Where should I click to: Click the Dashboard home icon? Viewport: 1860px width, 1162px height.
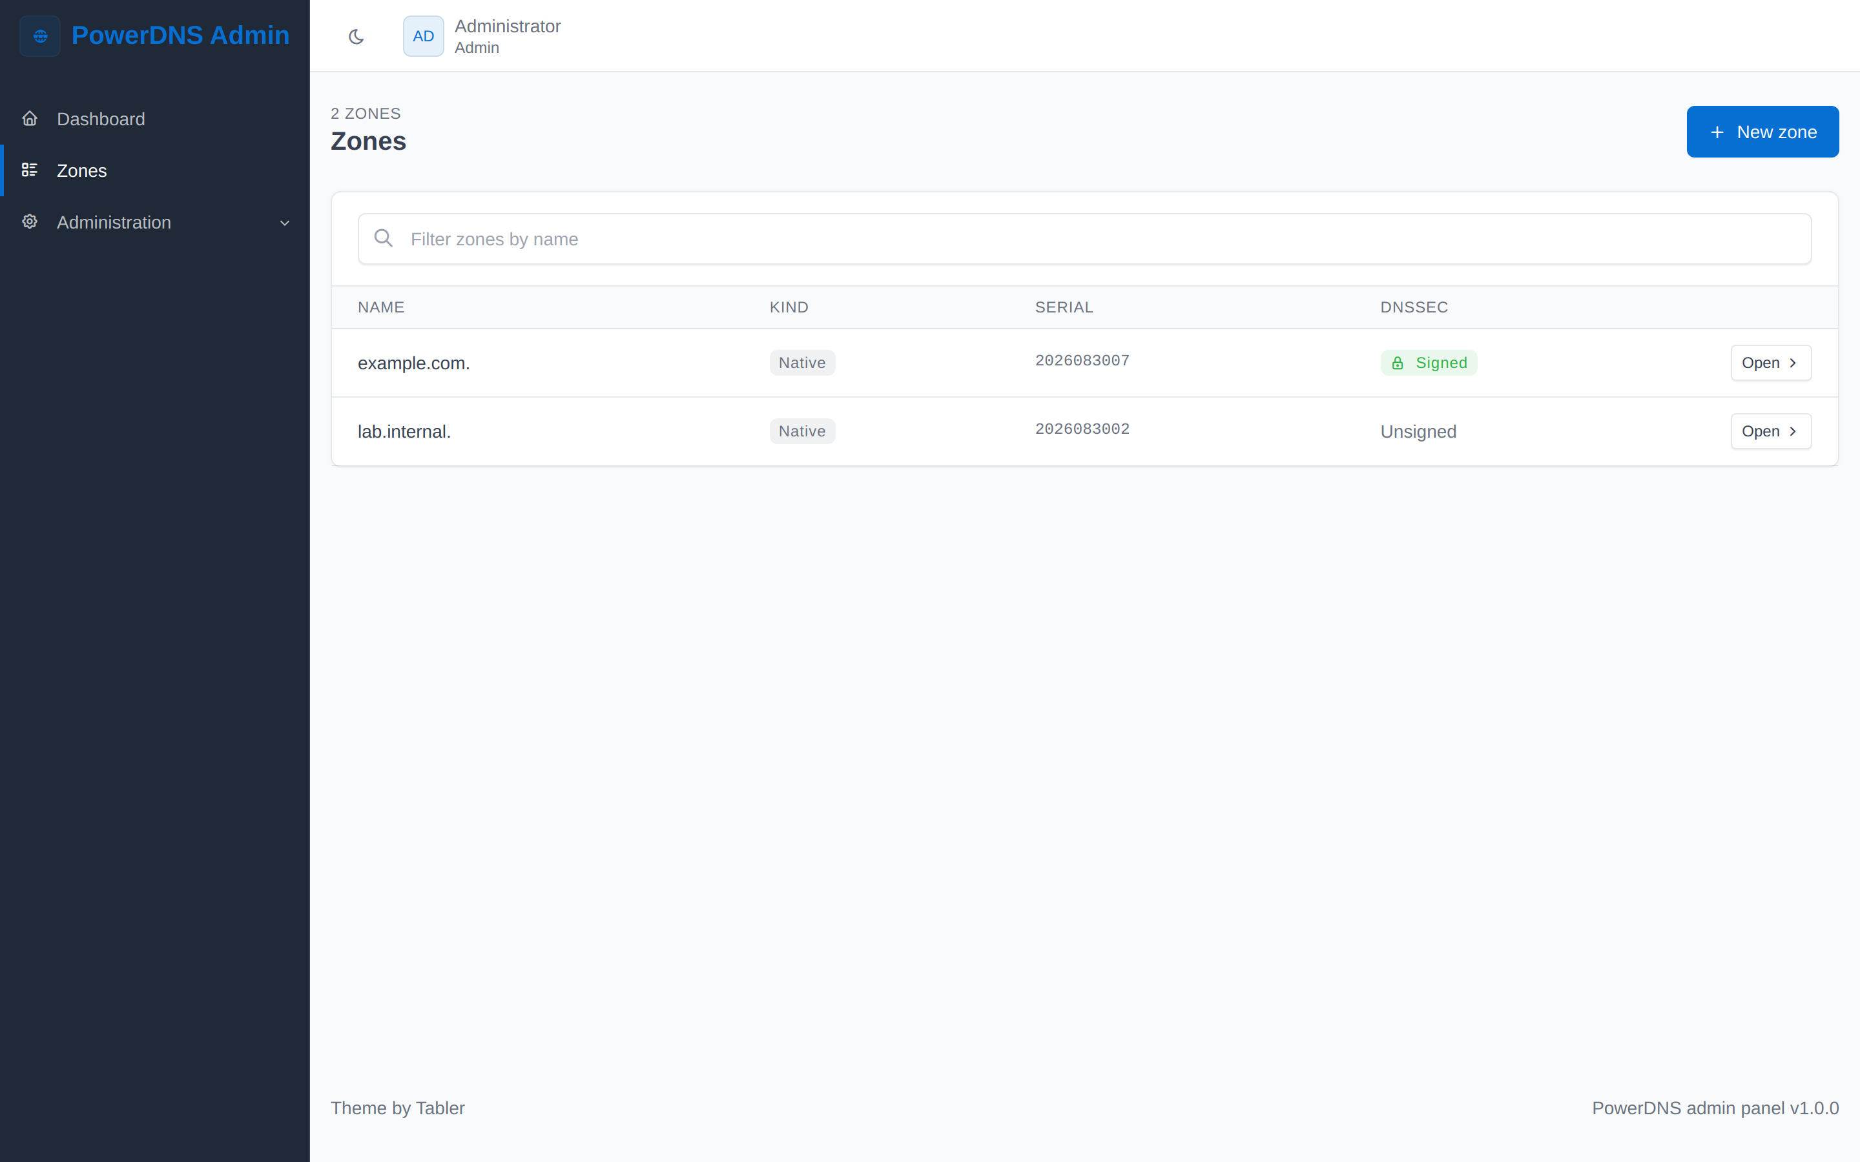tap(30, 118)
